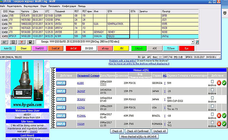
Task: Open the Конфигурация menu
Action: point(69,6)
